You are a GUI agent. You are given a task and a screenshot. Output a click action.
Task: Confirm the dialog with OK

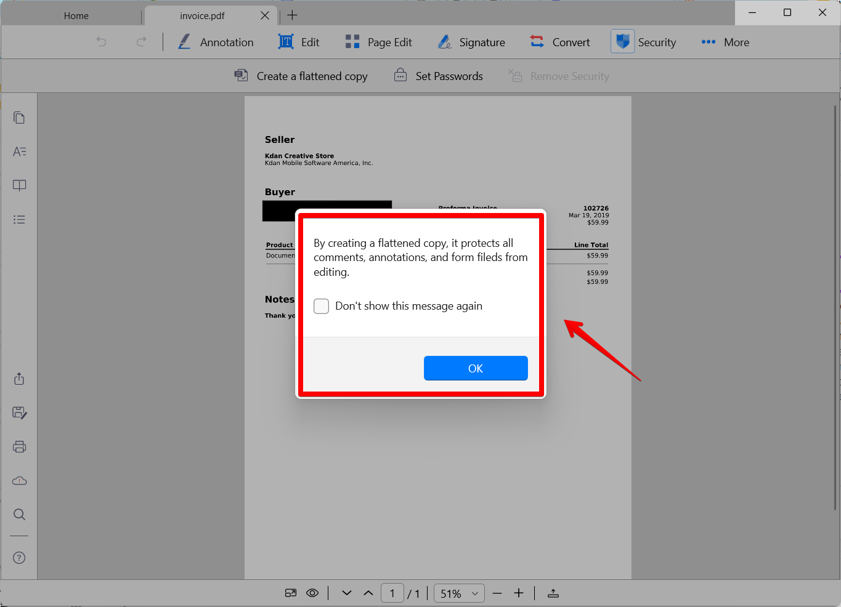[x=476, y=368]
